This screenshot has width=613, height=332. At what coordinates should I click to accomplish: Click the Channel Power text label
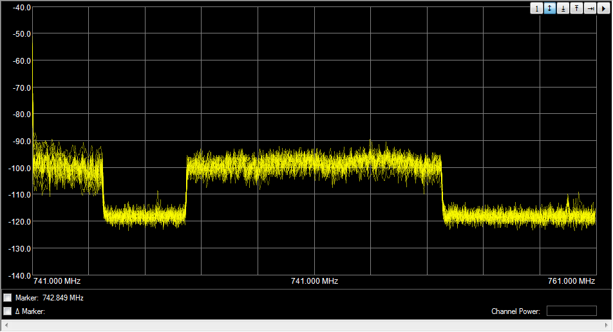(x=515, y=312)
